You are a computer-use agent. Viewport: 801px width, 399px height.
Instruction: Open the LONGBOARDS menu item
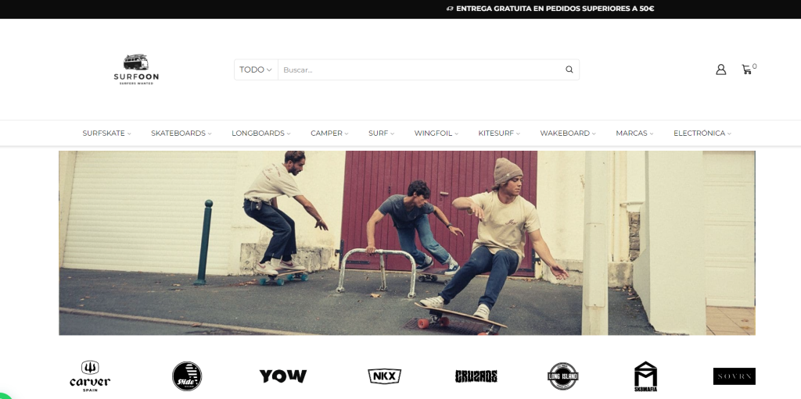261,134
